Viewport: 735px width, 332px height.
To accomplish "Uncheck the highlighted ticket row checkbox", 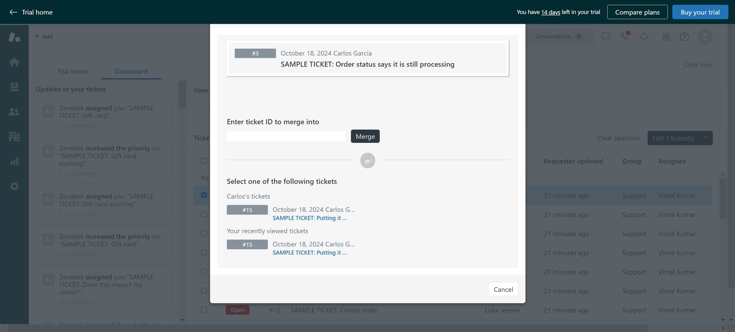I will click(x=204, y=195).
